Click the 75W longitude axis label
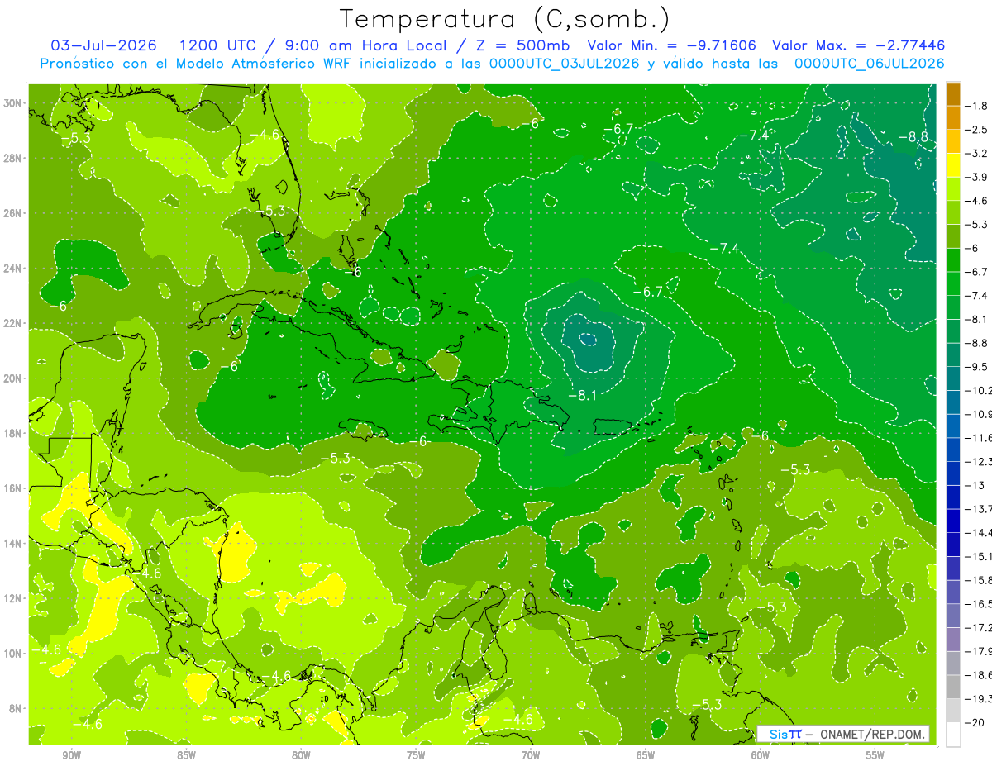 point(416,755)
